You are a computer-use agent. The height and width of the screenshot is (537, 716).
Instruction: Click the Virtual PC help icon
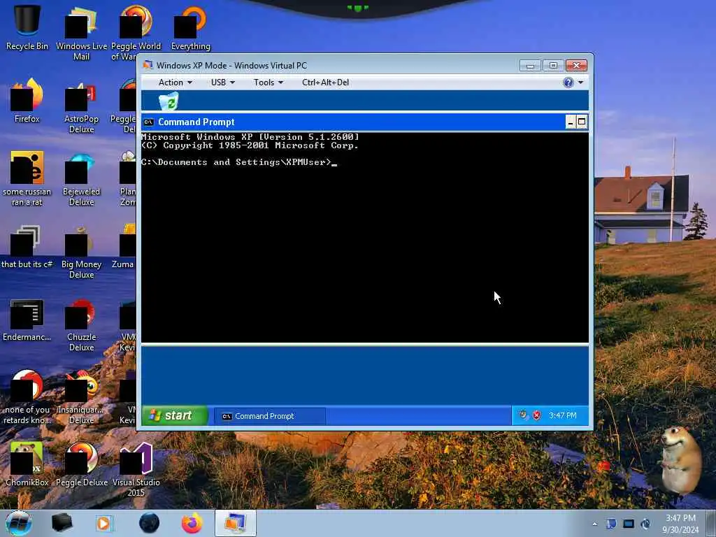point(568,83)
